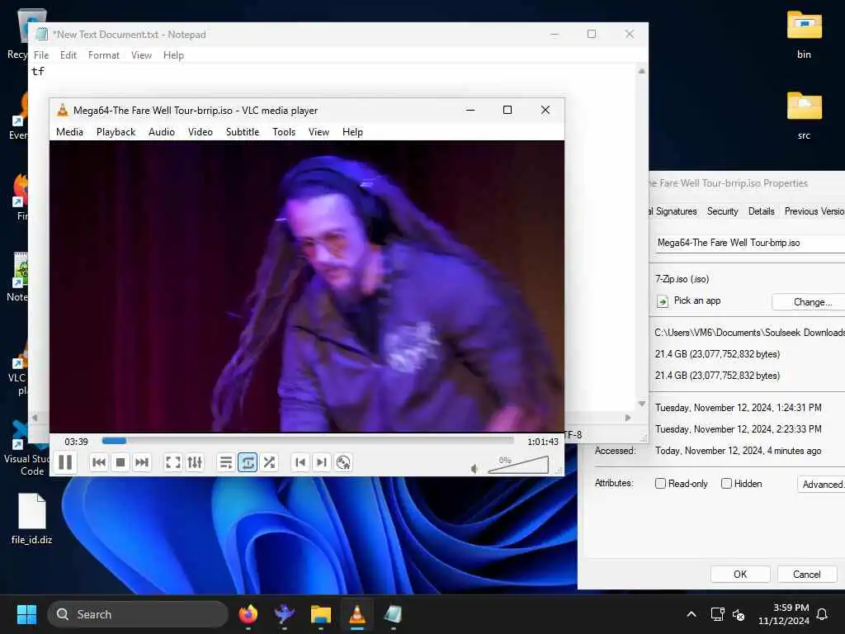Click the elapsed time 03:39 label
This screenshot has height=634, width=845.
[76, 442]
